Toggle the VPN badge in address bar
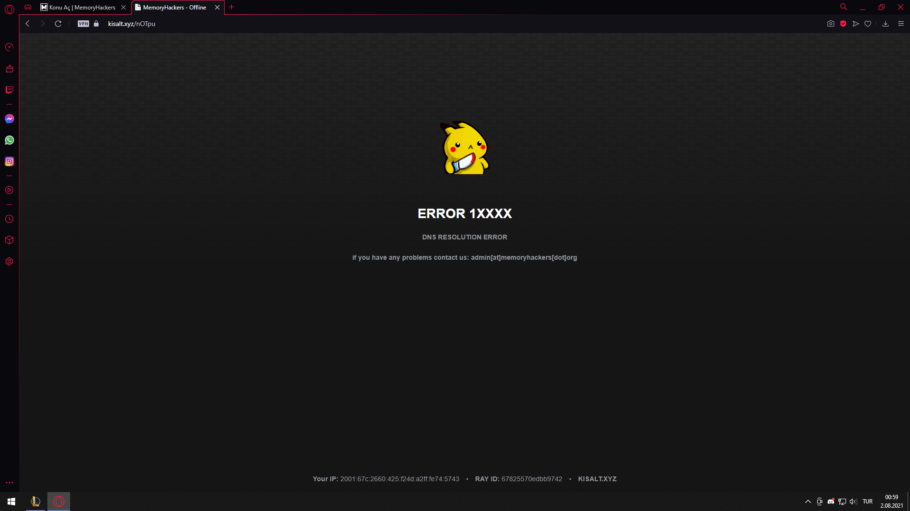The image size is (910, 511). tap(83, 24)
